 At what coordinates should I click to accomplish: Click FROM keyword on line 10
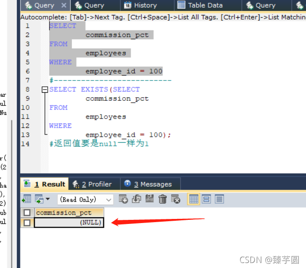pyautogui.click(x=59, y=108)
